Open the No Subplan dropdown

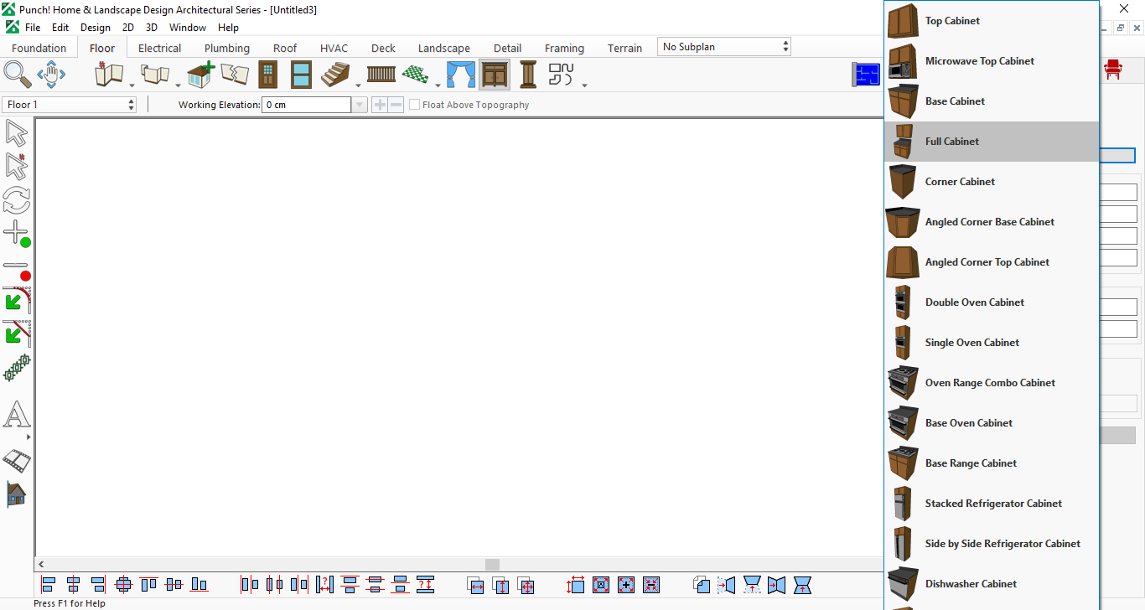pos(724,47)
